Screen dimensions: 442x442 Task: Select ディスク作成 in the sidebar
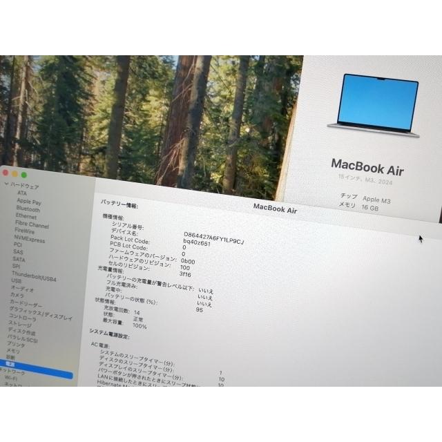21,331
